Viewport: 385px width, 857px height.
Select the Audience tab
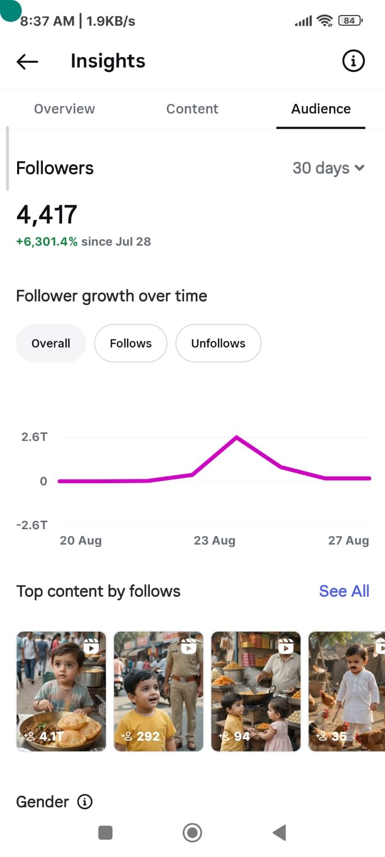click(x=321, y=109)
